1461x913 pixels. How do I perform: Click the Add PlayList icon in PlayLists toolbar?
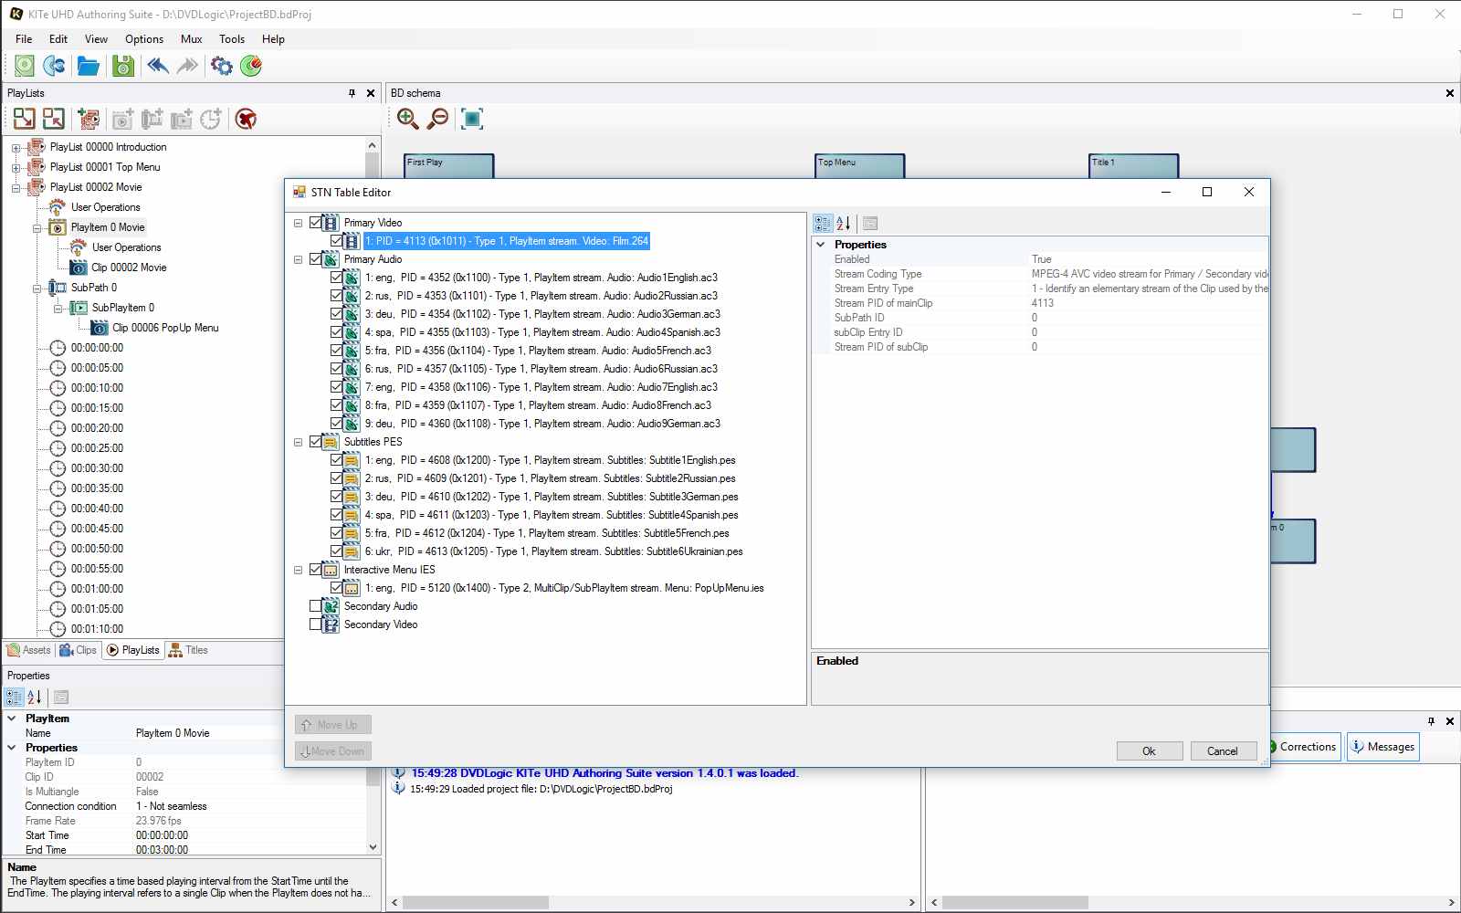click(x=89, y=119)
